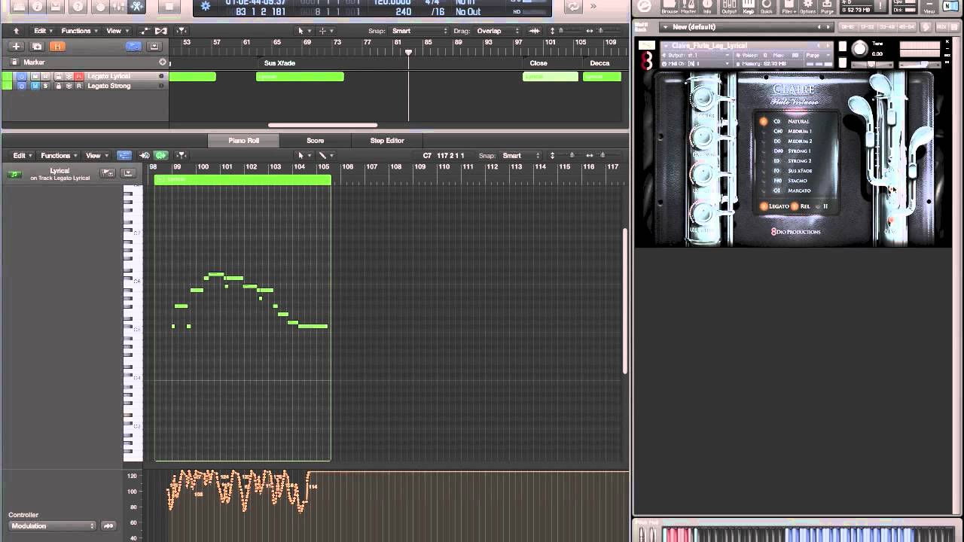Open the Modulation controller dropdown
The width and height of the screenshot is (964, 542).
click(x=52, y=526)
